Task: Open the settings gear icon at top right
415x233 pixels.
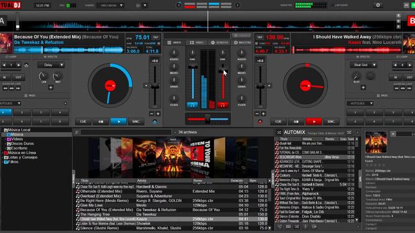Action: [x=378, y=5]
